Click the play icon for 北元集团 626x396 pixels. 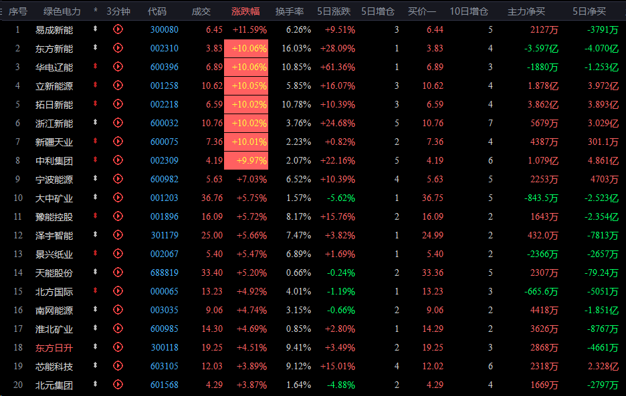(x=118, y=385)
